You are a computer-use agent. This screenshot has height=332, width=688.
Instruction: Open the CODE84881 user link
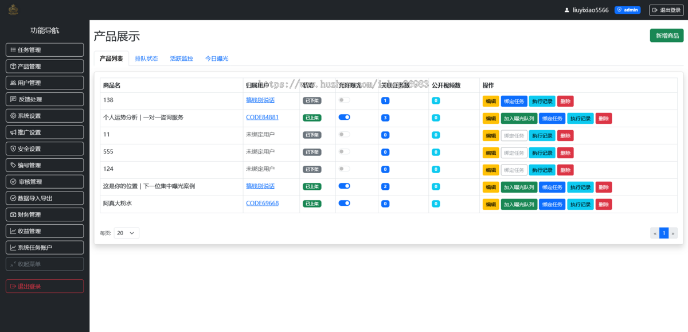click(x=262, y=117)
